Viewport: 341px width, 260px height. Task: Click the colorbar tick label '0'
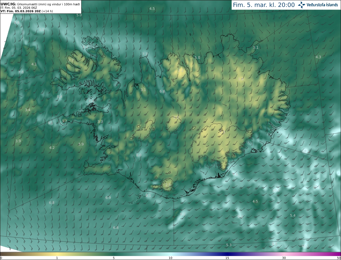click(x=1, y=258)
